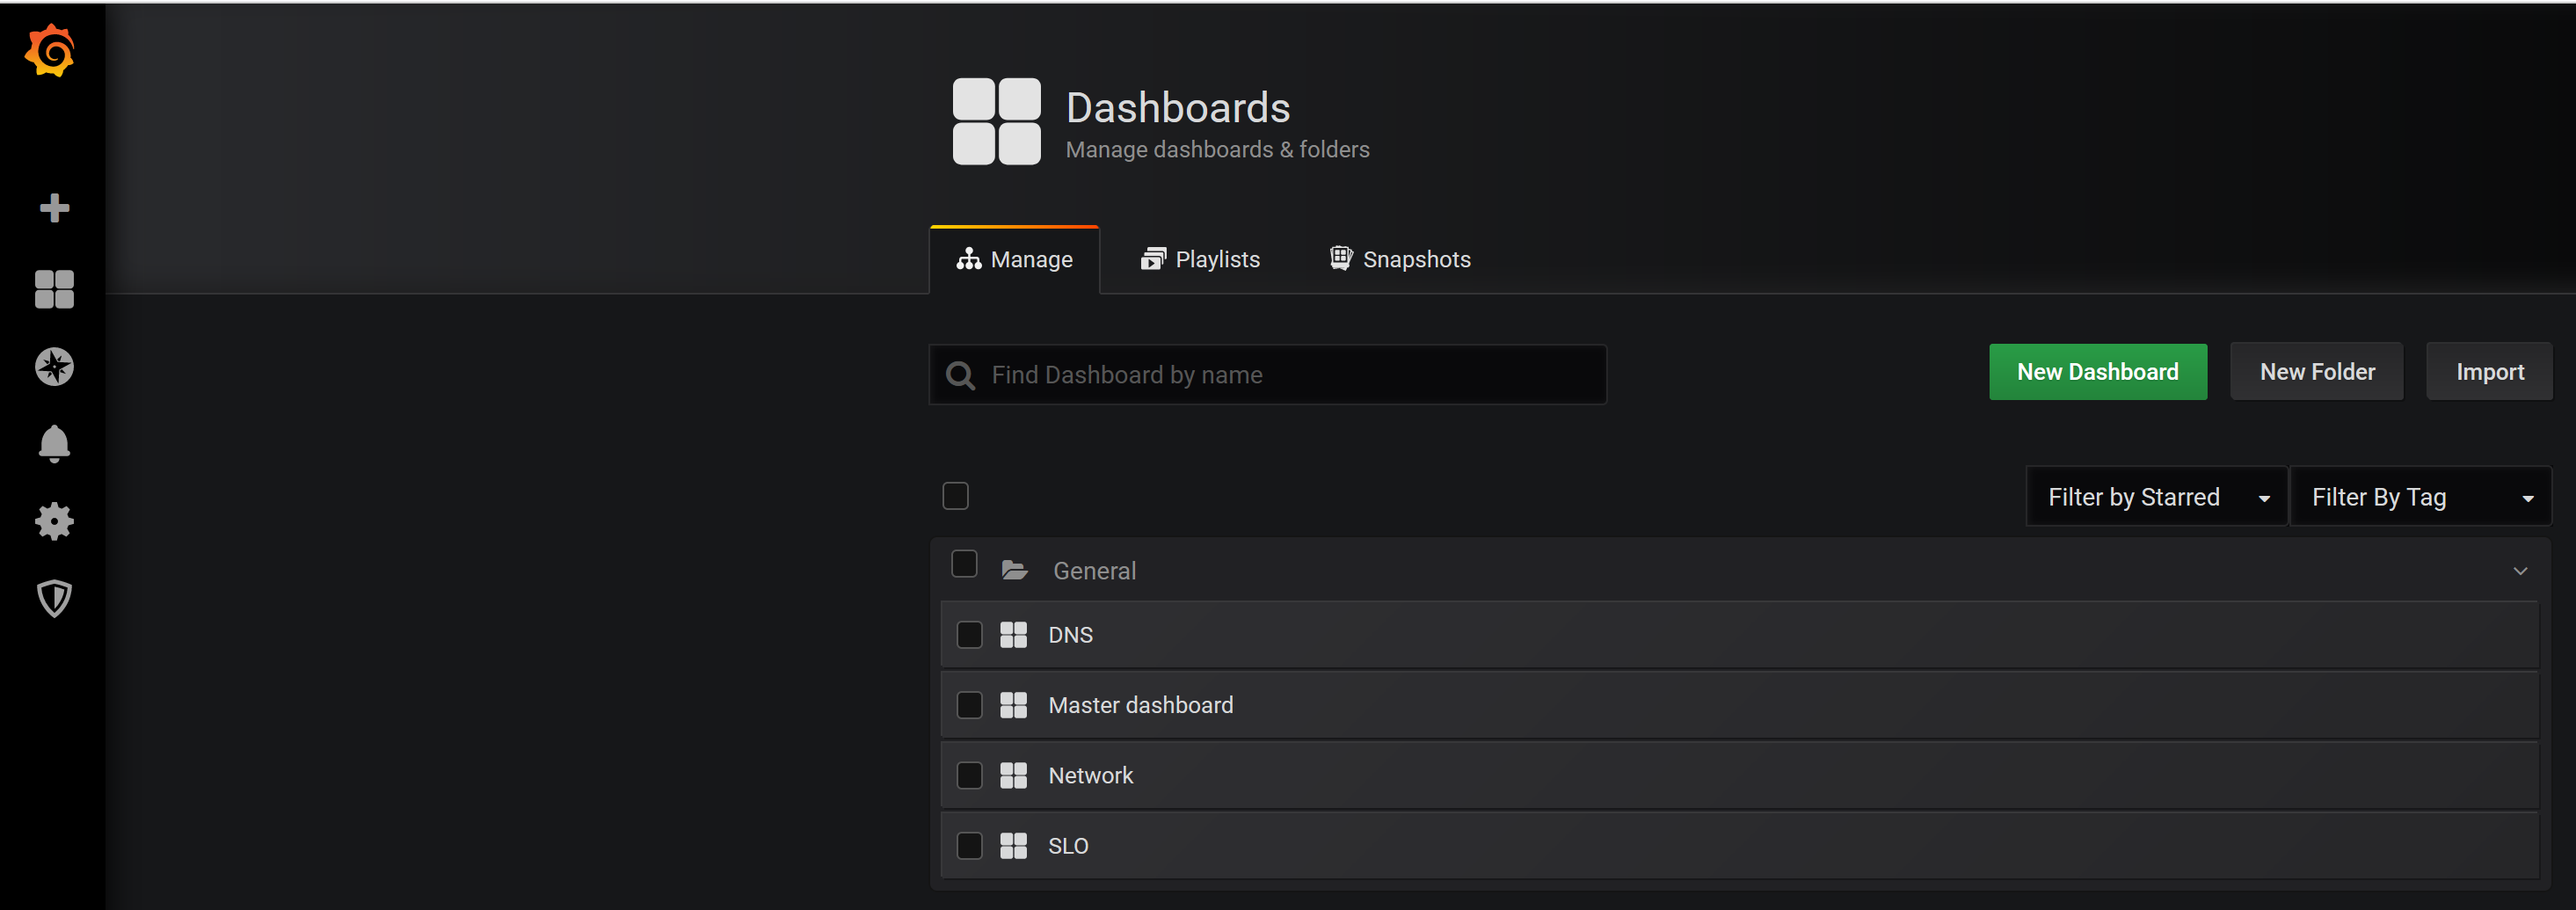Open the Network dashboard
The height and width of the screenshot is (910, 2576).
(x=1090, y=776)
